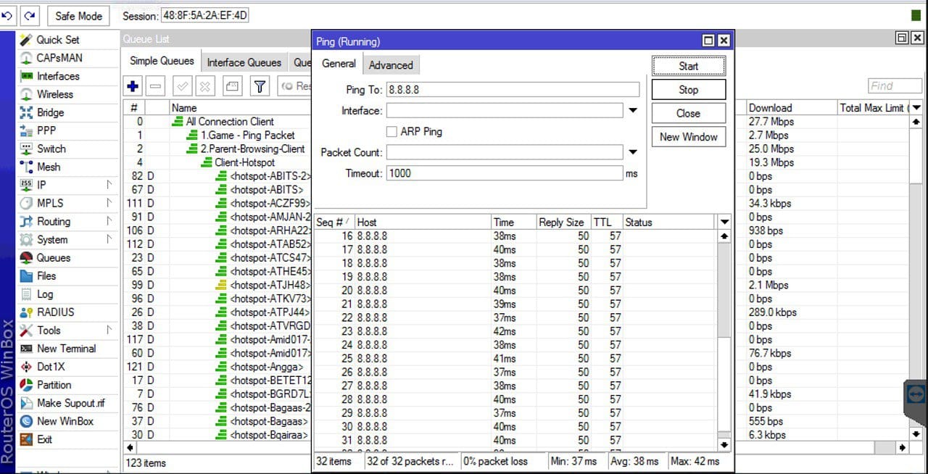
Task: Click Stop button in Ping
Action: (689, 90)
